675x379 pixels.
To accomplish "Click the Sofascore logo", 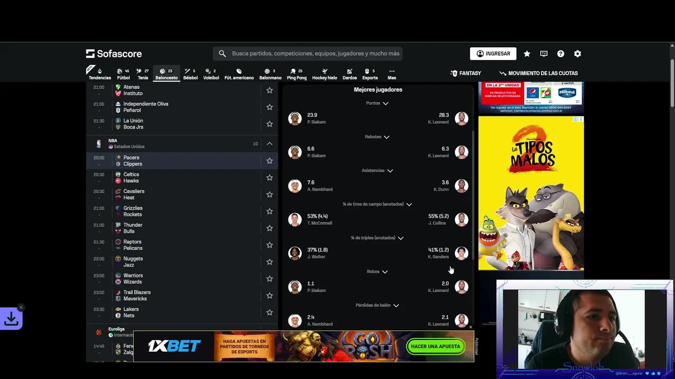I will [114, 54].
